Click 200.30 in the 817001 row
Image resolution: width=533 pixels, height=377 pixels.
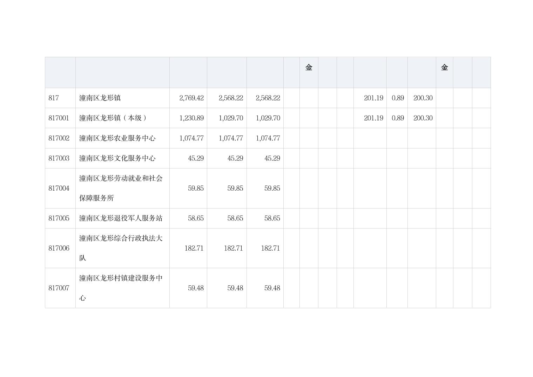pyautogui.click(x=423, y=118)
